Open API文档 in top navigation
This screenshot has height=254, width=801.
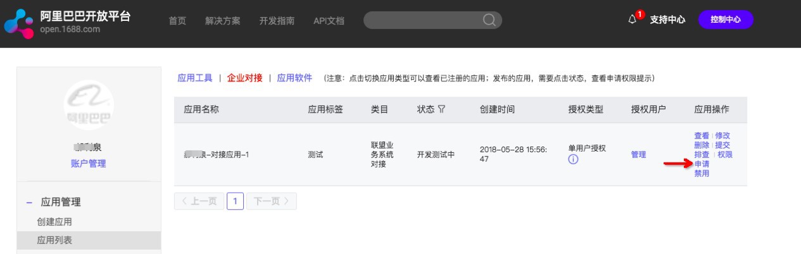click(x=329, y=20)
